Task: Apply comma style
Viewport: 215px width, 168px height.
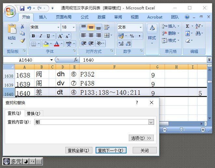Action: 140,36
